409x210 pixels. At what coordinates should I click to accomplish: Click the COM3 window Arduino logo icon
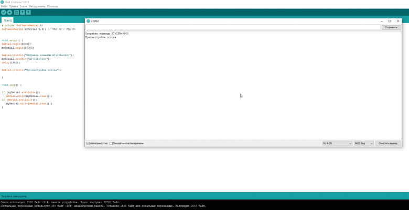coord(88,20)
